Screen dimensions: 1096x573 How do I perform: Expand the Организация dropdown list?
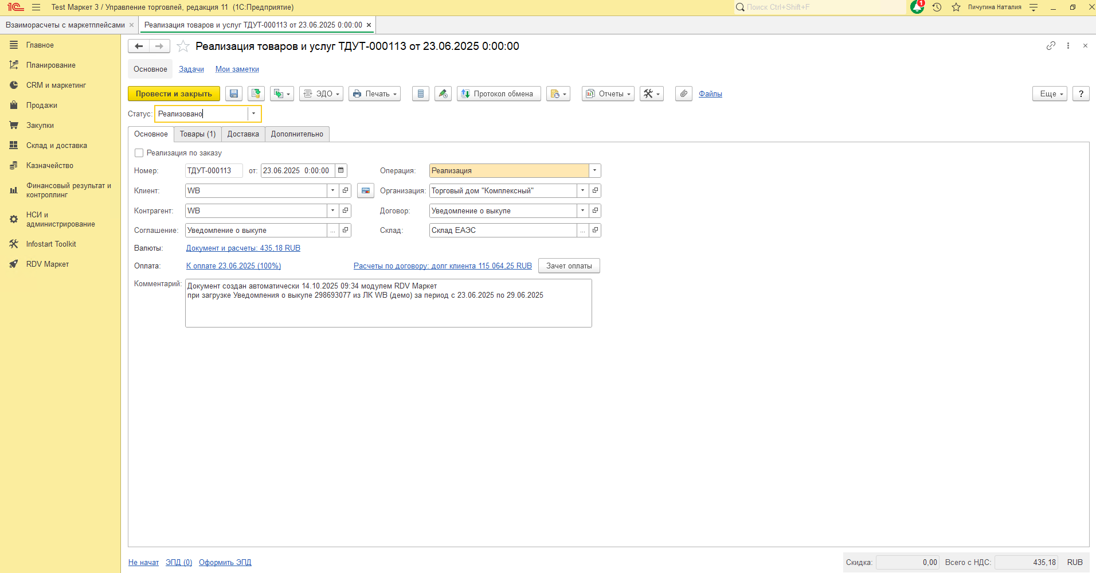(x=583, y=190)
